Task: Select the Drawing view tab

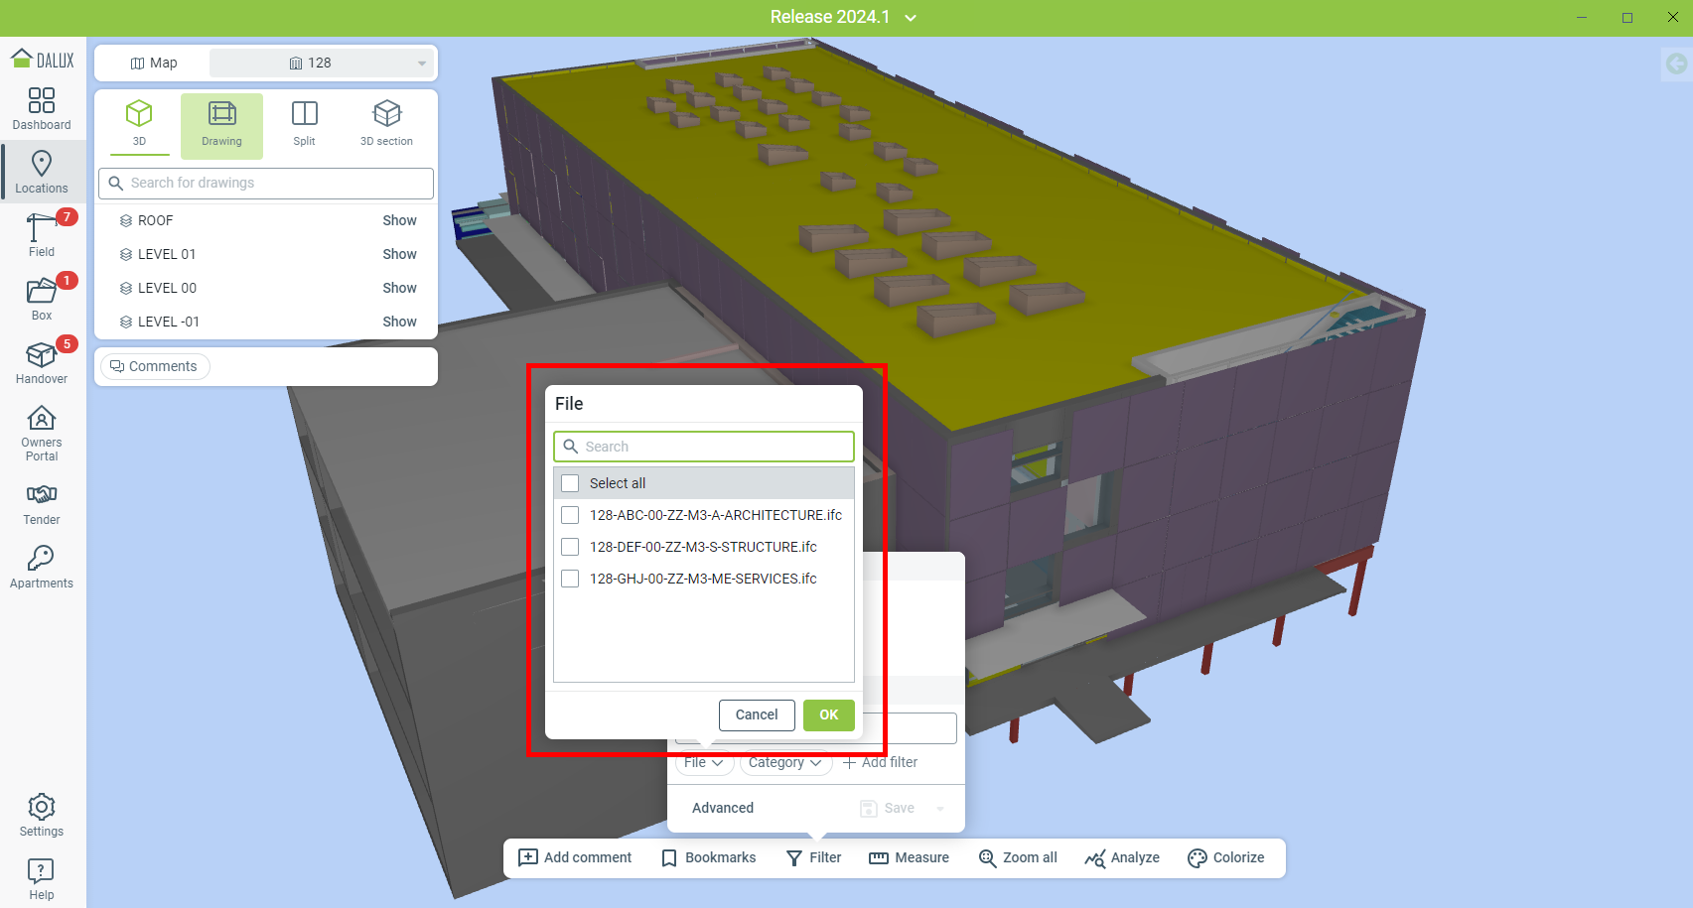Action: (x=221, y=124)
